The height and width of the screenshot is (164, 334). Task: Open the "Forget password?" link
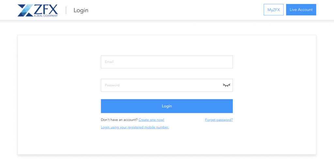tap(219, 120)
